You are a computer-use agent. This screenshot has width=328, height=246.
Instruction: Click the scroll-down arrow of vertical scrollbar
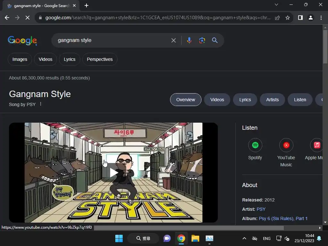pyautogui.click(x=325, y=222)
